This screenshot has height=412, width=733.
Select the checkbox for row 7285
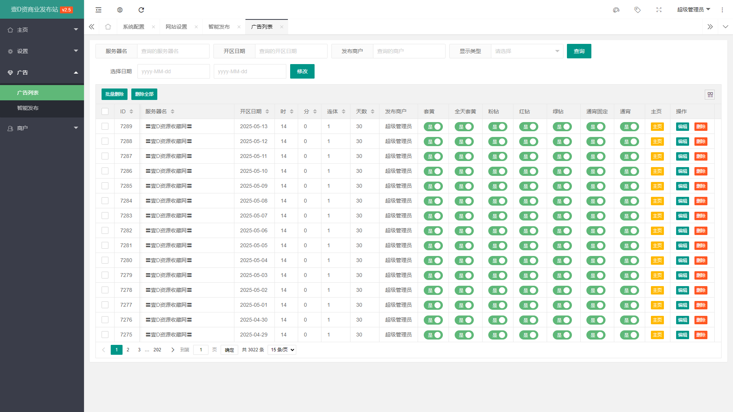105,186
